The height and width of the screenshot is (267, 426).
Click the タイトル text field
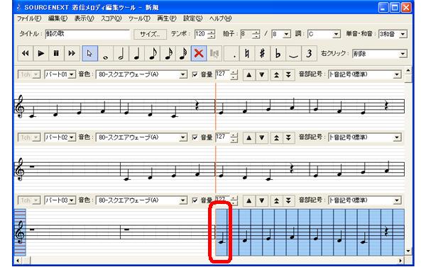[x=88, y=34]
